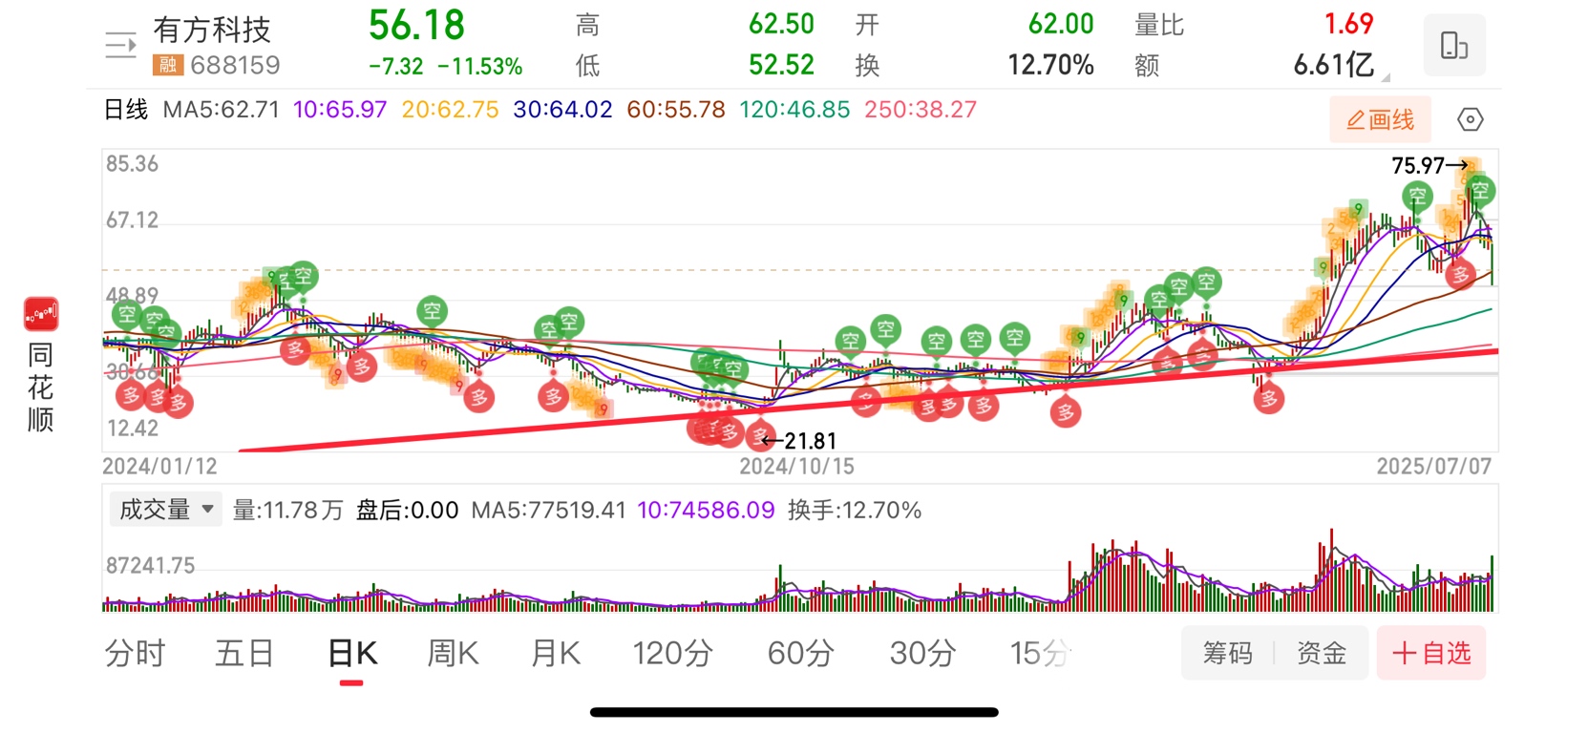
Task: Tap the 2024/10/15 date label
Action: pos(796,467)
